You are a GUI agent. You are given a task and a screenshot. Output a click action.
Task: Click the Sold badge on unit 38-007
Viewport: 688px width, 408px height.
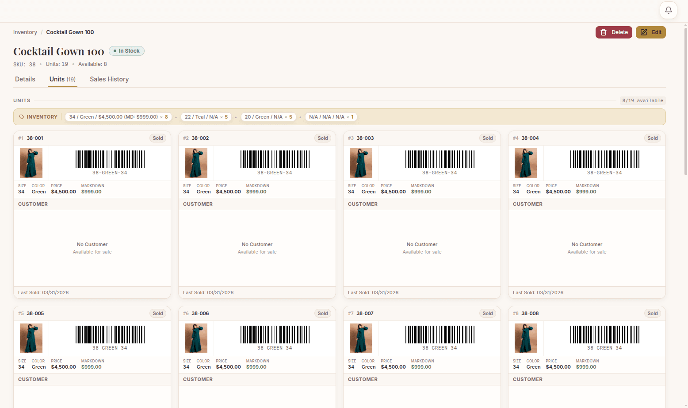click(x=488, y=313)
